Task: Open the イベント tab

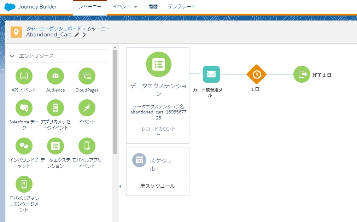Action: (122, 7)
